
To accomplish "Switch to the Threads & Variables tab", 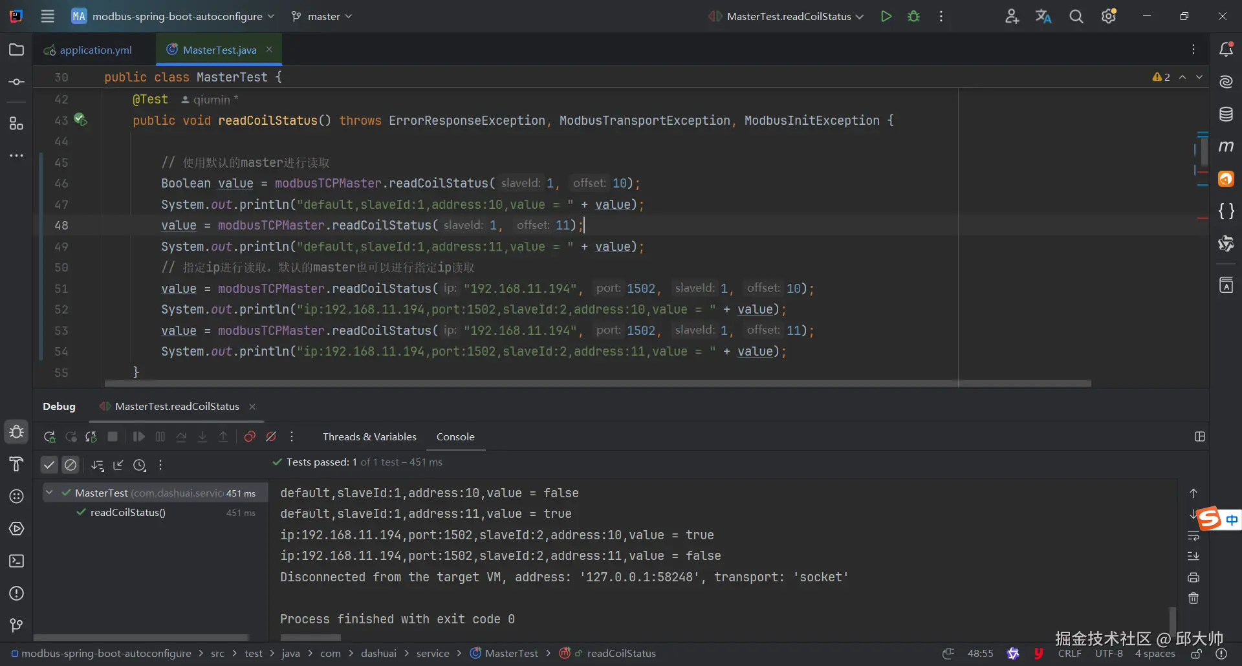I will point(369,437).
